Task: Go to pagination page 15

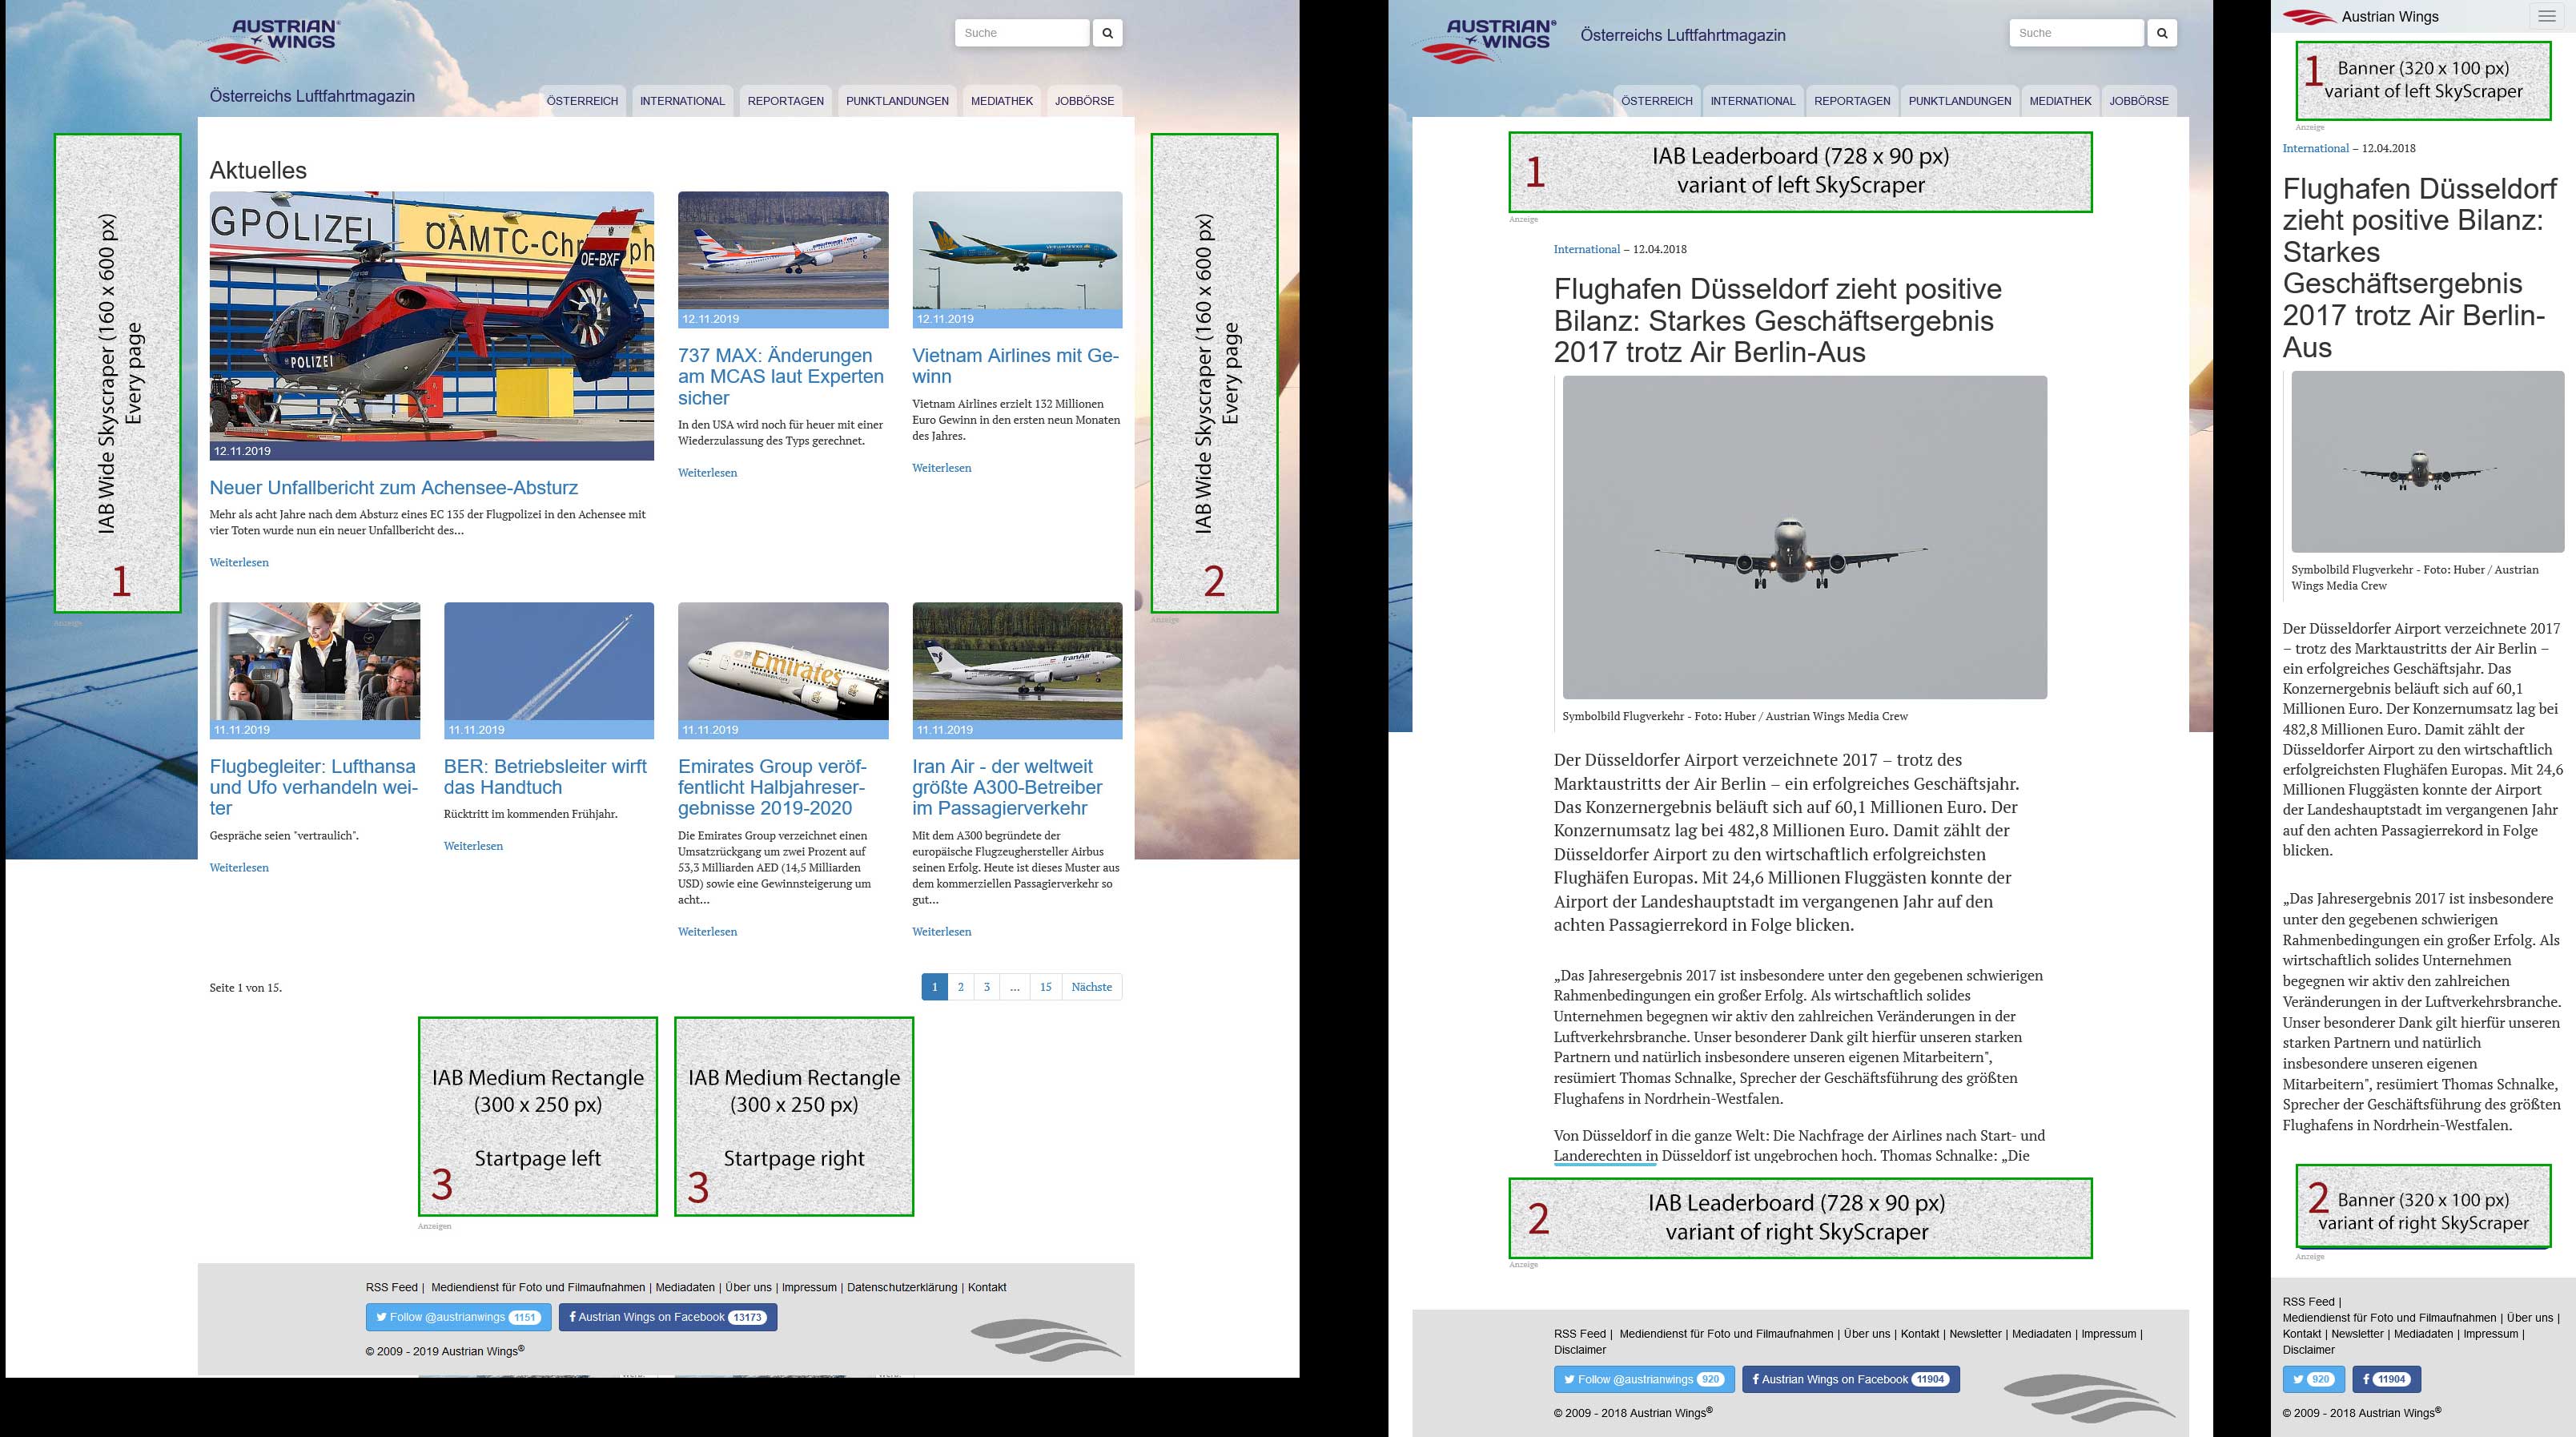Action: [1045, 987]
